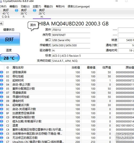The height and width of the screenshot is (143, 134).
Task: Click status icon of row C1 磁头加载/卸载循环计数
Action: point(1,121)
